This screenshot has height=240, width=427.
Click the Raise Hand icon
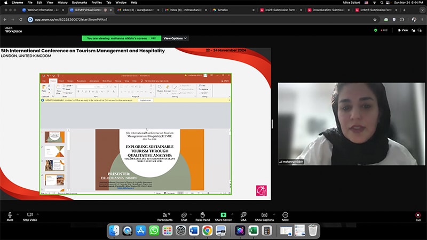coord(202,214)
